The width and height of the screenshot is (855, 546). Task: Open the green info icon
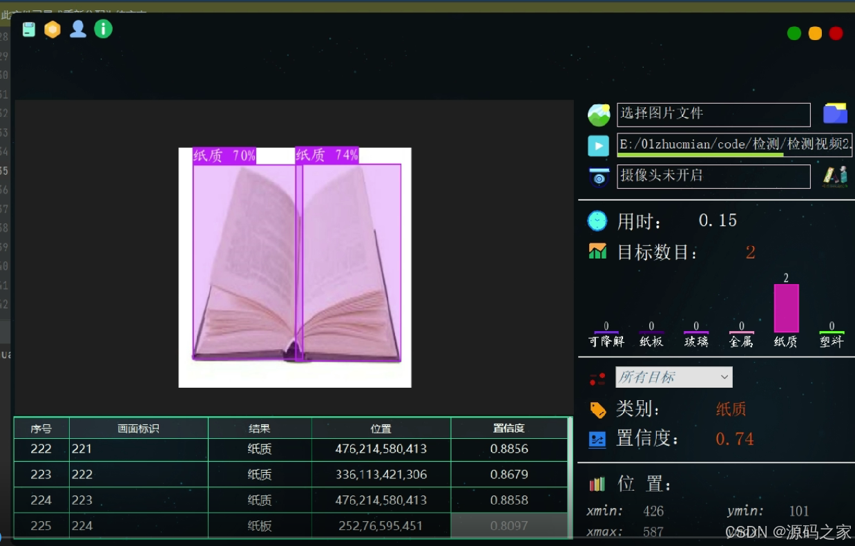pyautogui.click(x=103, y=29)
